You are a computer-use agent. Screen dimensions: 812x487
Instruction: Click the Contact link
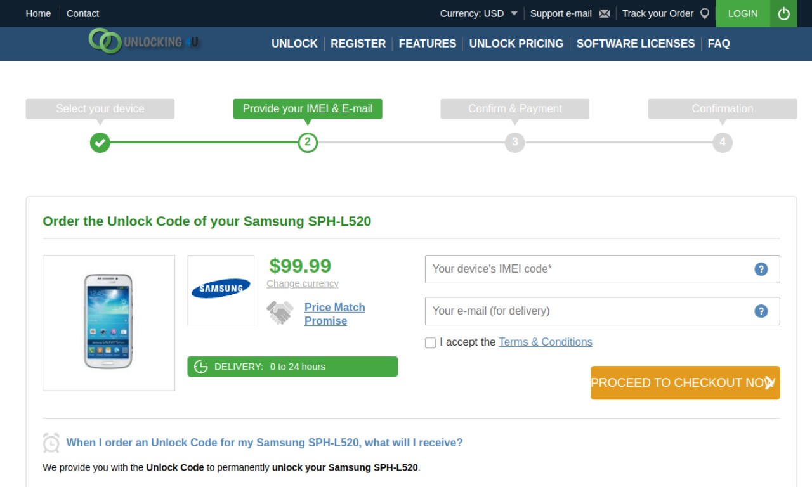82,13
